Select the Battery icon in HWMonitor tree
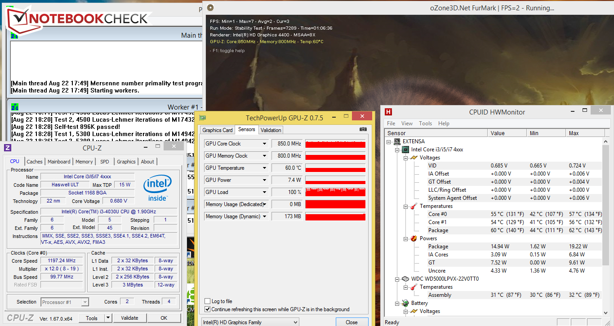Image resolution: width=614 pixels, height=326 pixels. 405,303
